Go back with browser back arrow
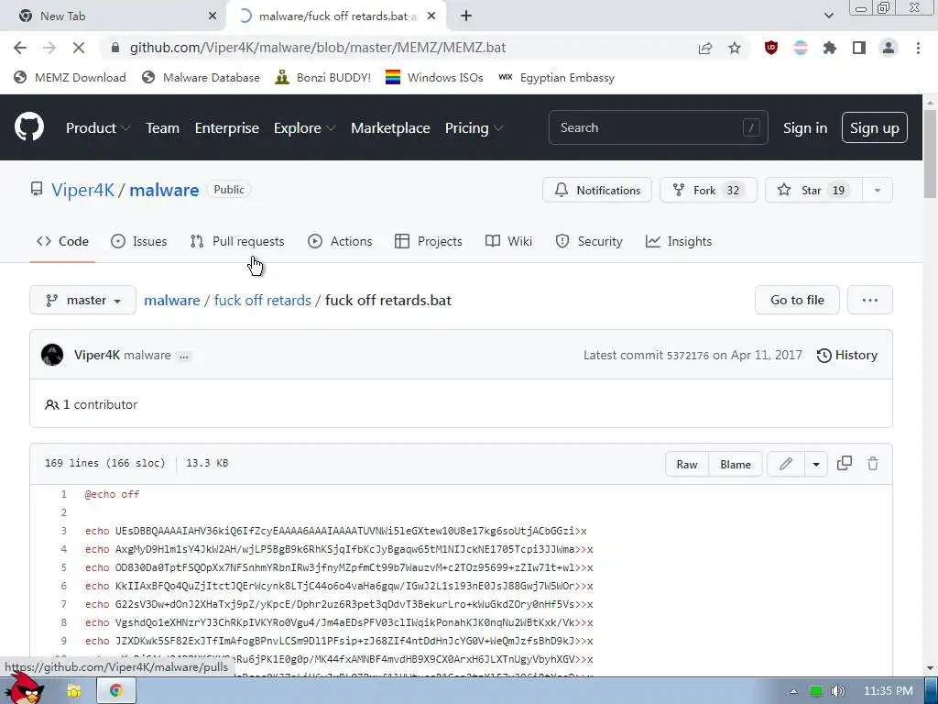This screenshot has width=938, height=704. 20,48
